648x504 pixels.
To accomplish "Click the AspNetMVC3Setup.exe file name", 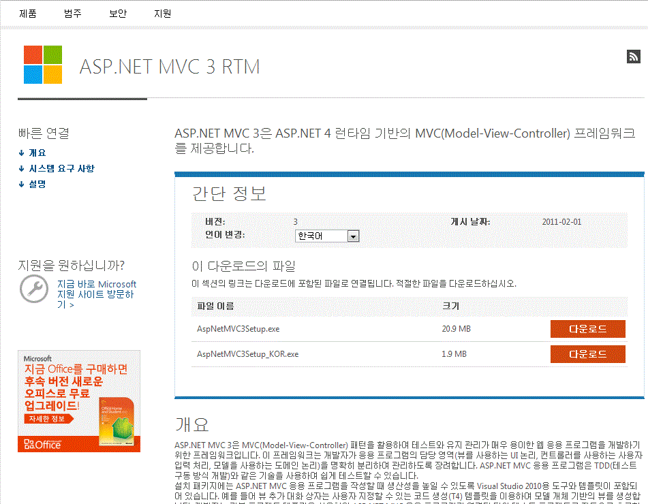I will 238,329.
